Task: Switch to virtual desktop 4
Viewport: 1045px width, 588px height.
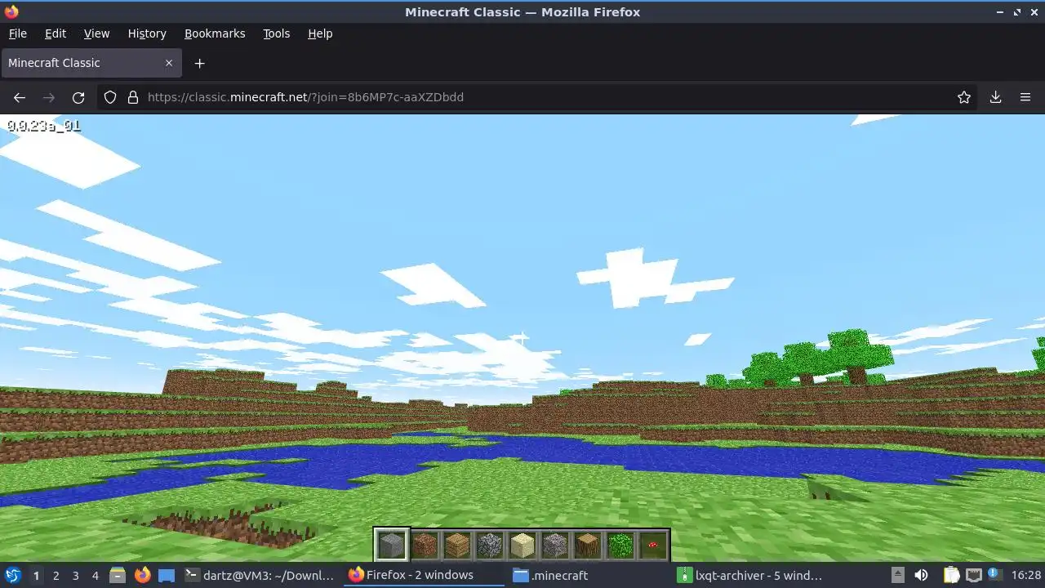Action: [x=95, y=575]
